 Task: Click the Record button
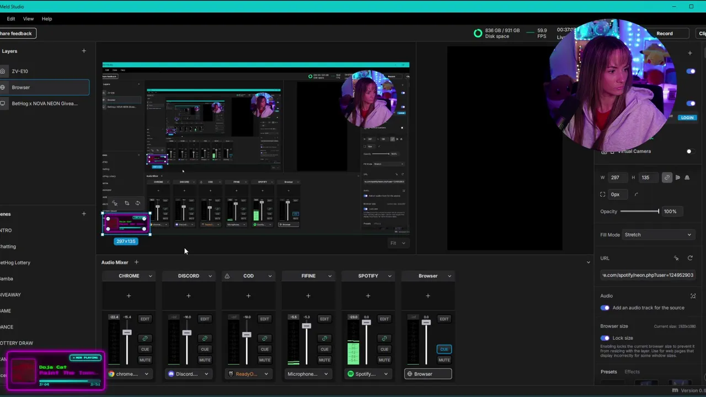[x=665, y=34]
